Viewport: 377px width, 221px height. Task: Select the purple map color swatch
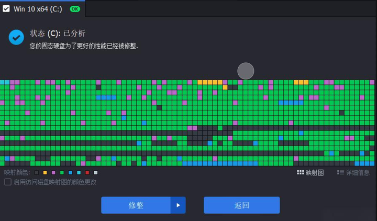coord(53,172)
